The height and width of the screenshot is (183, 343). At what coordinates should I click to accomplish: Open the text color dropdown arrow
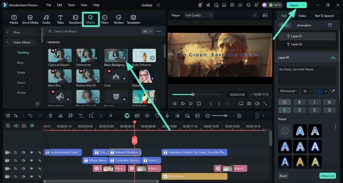(x=326, y=91)
